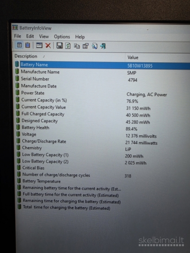Select the Manufacture Date row
This screenshot has width=190, height=253.
tap(102, 86)
